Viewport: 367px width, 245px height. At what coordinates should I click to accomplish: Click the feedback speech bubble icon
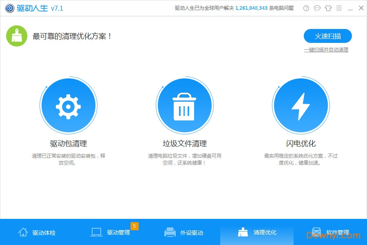pyautogui.click(x=317, y=8)
